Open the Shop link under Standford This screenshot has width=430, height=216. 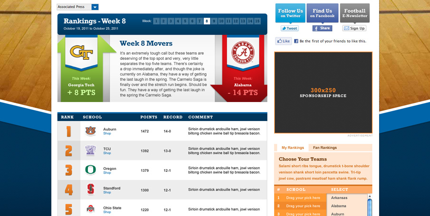pos(107,193)
